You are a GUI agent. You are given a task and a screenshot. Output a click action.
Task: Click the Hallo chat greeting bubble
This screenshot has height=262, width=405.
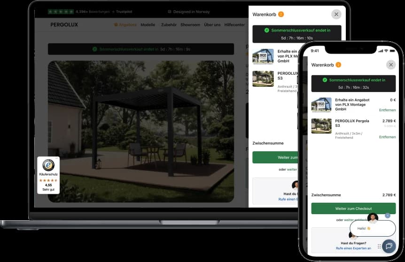[373, 228]
